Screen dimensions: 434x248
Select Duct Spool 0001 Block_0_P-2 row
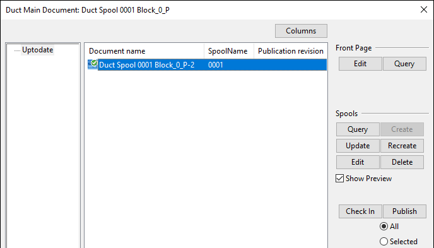207,65
